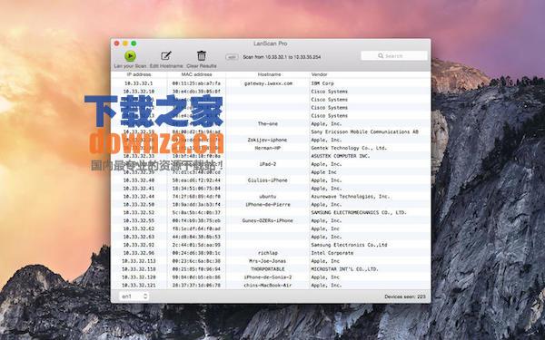Click hostname Norman-HP
545x340 pixels.
click(x=268, y=148)
